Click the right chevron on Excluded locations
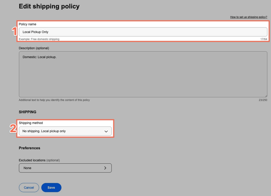This screenshot has height=196, width=271. pos(105,168)
